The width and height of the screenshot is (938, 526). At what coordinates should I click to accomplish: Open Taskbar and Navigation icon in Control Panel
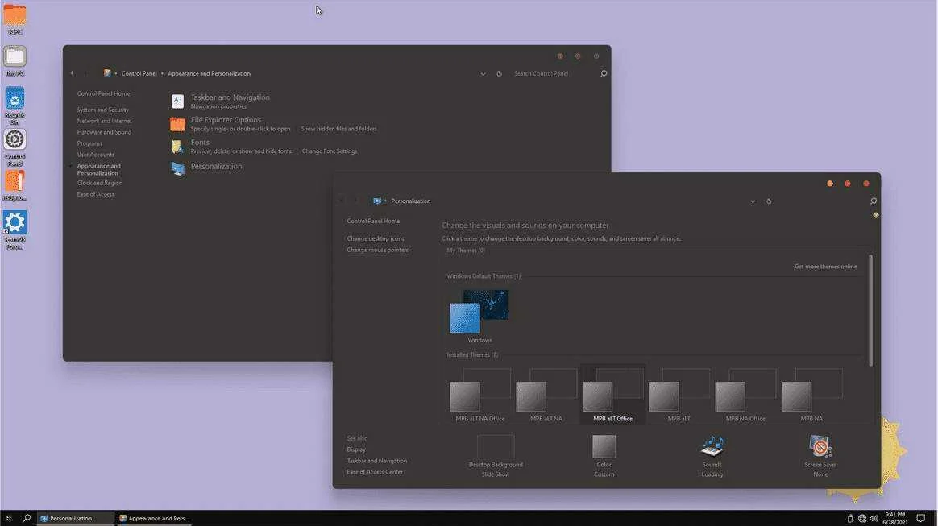tap(177, 101)
